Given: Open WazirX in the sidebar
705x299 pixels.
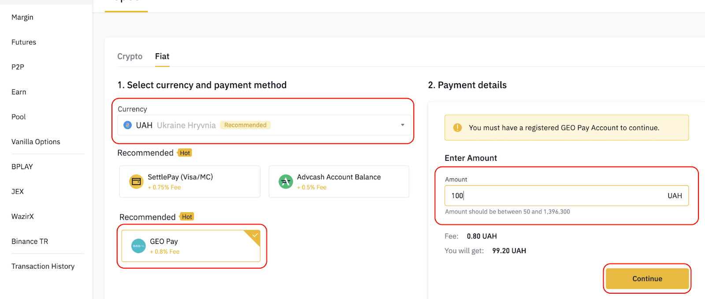Looking at the screenshot, I should point(22,216).
